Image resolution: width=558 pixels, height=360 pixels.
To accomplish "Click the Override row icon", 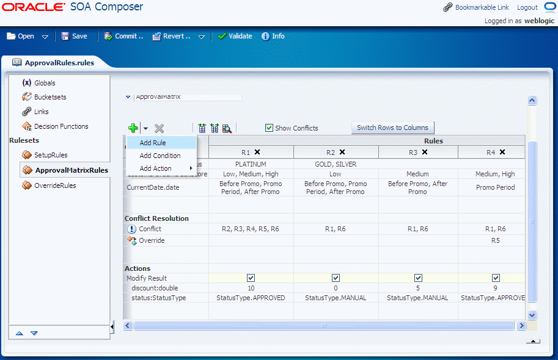I will (132, 240).
